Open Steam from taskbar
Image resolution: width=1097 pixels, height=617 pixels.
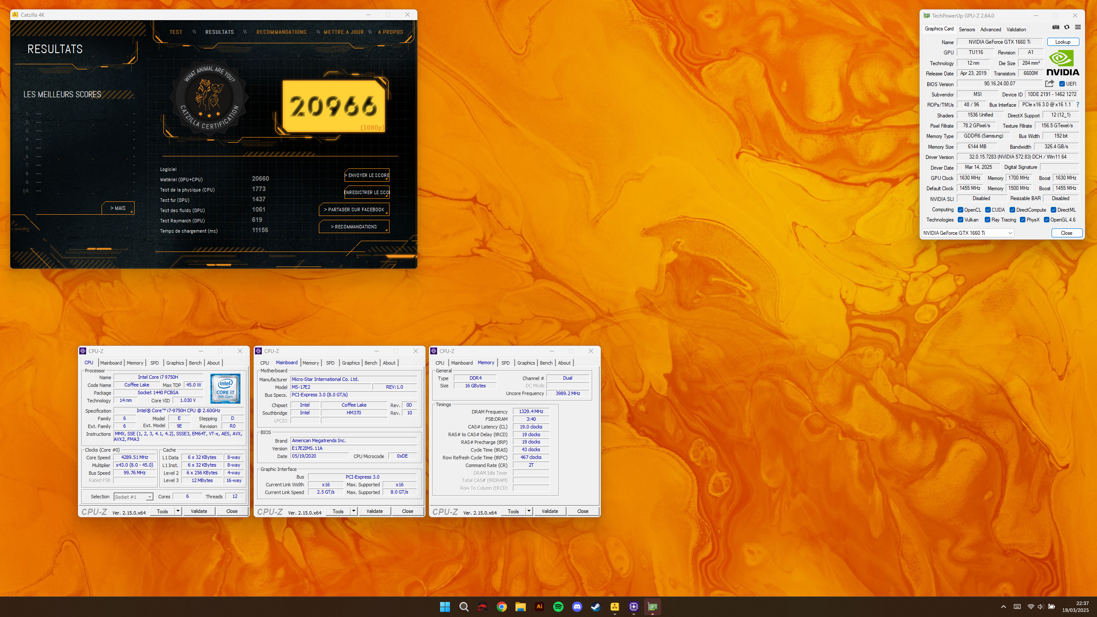(x=596, y=607)
